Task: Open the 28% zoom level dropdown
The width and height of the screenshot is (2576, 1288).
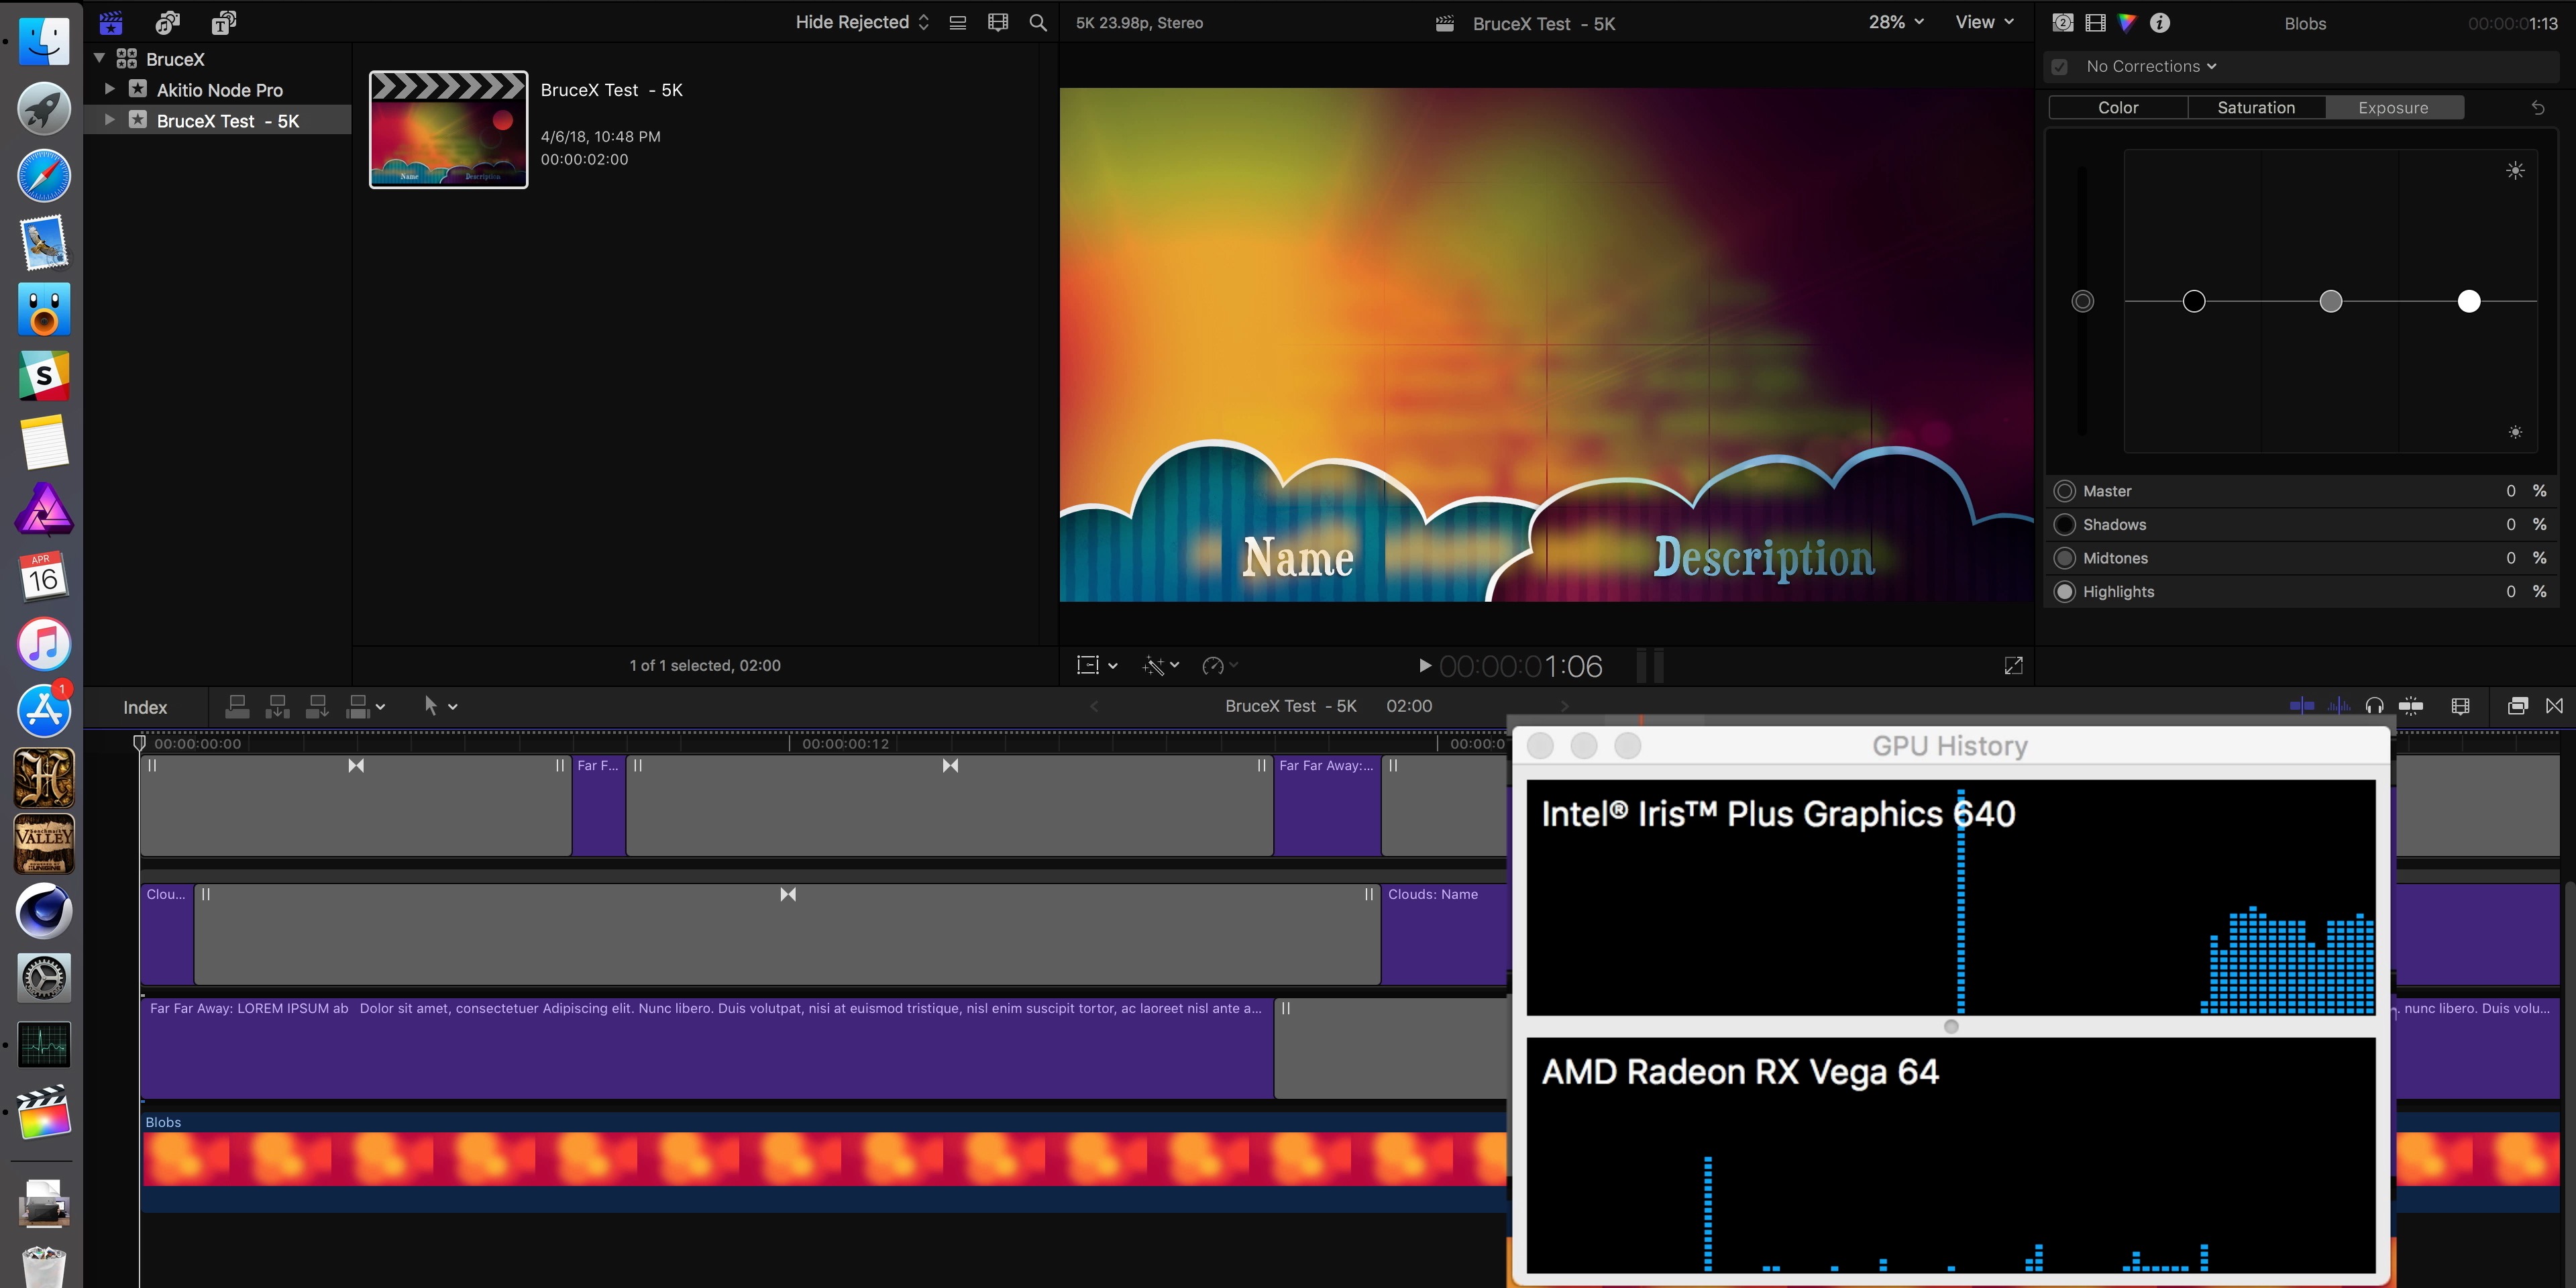Action: point(1895,22)
